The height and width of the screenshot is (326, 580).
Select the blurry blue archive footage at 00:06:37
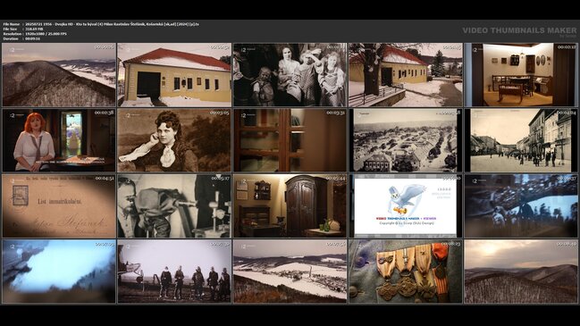point(521,206)
